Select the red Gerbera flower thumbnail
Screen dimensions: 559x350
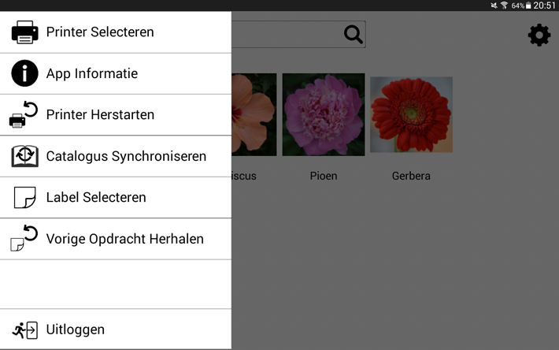click(411, 114)
